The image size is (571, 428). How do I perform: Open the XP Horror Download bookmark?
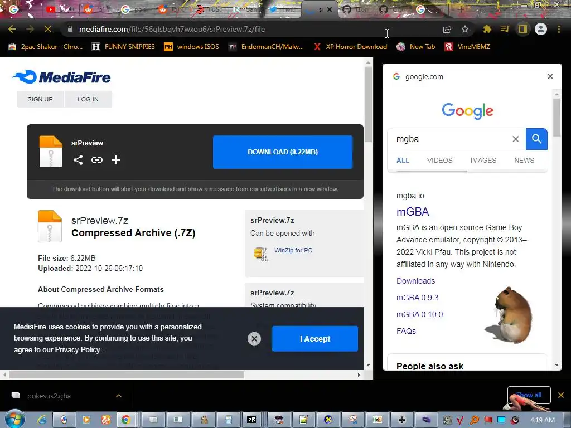(x=350, y=47)
